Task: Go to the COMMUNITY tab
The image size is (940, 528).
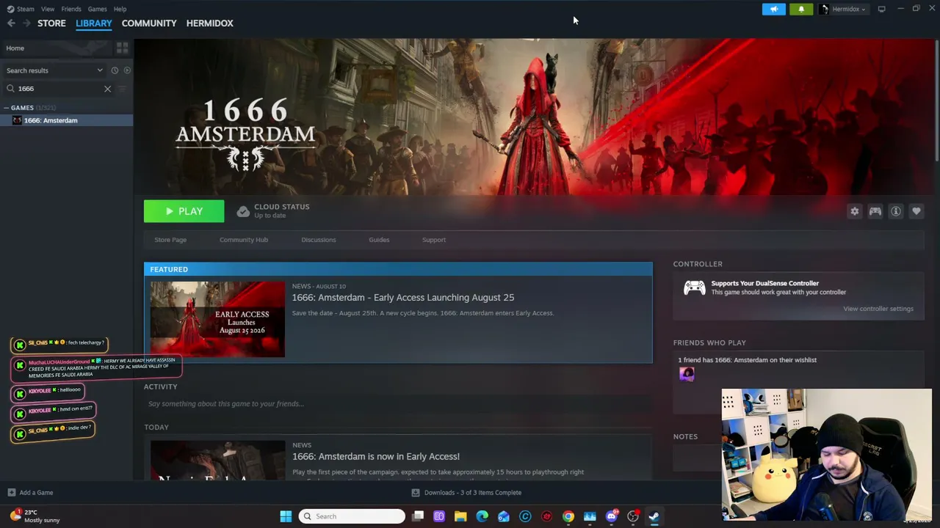Action: coord(149,23)
